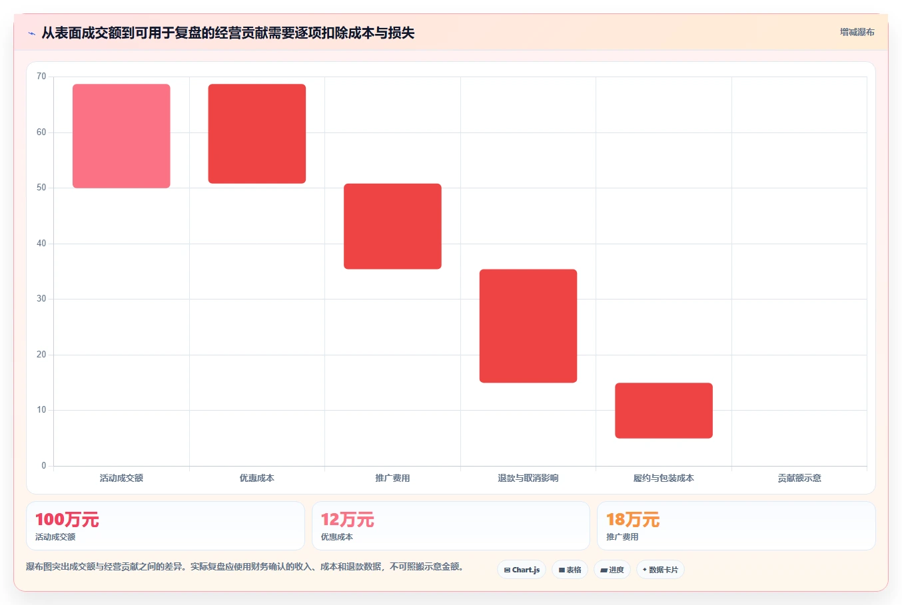Click the 活动成交额 pink bar
Screen dimensions: 902x605
tap(121, 136)
